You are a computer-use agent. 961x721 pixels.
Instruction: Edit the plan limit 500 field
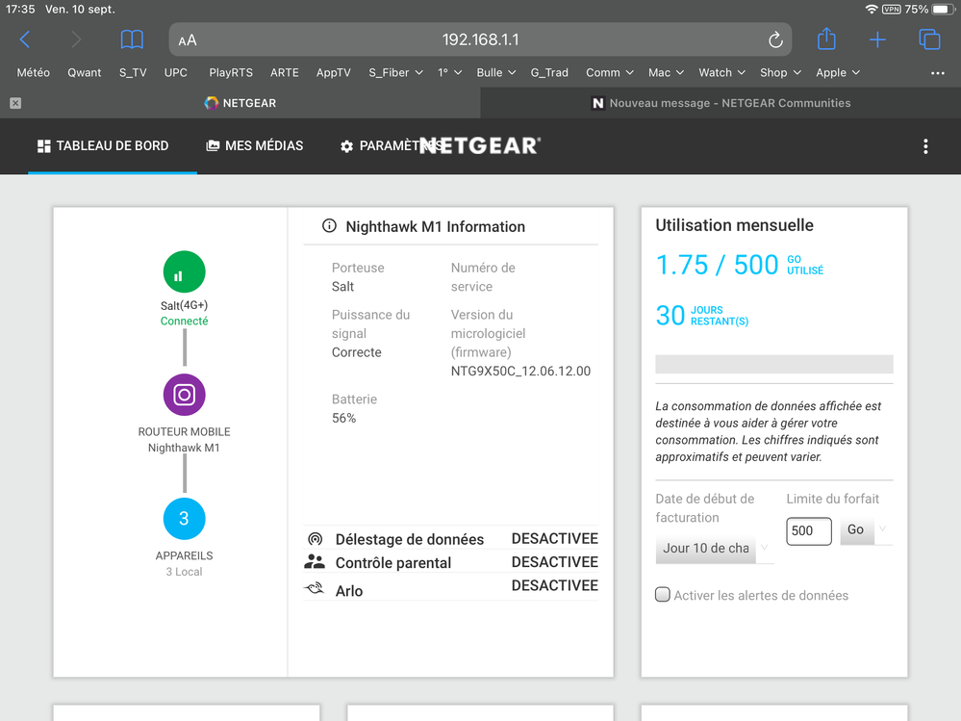[x=809, y=531]
